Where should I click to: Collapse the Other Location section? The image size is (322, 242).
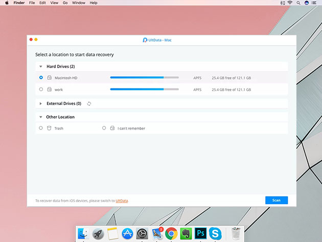pos(41,117)
